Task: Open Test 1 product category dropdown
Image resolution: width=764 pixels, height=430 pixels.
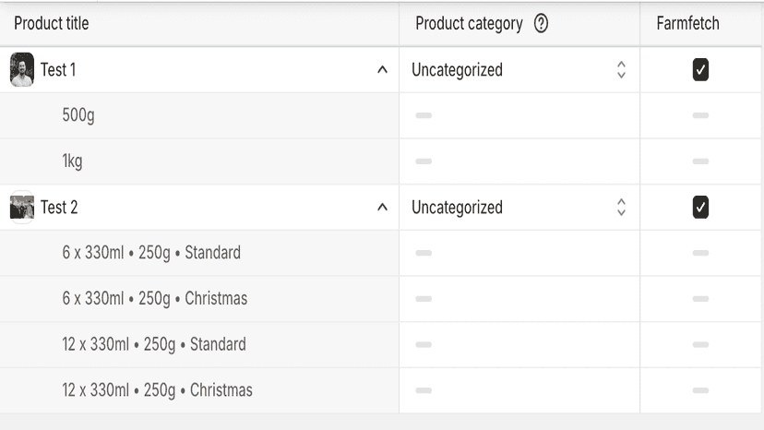Action: 519,70
